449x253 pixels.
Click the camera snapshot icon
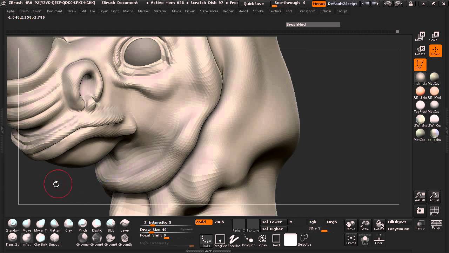click(x=420, y=210)
